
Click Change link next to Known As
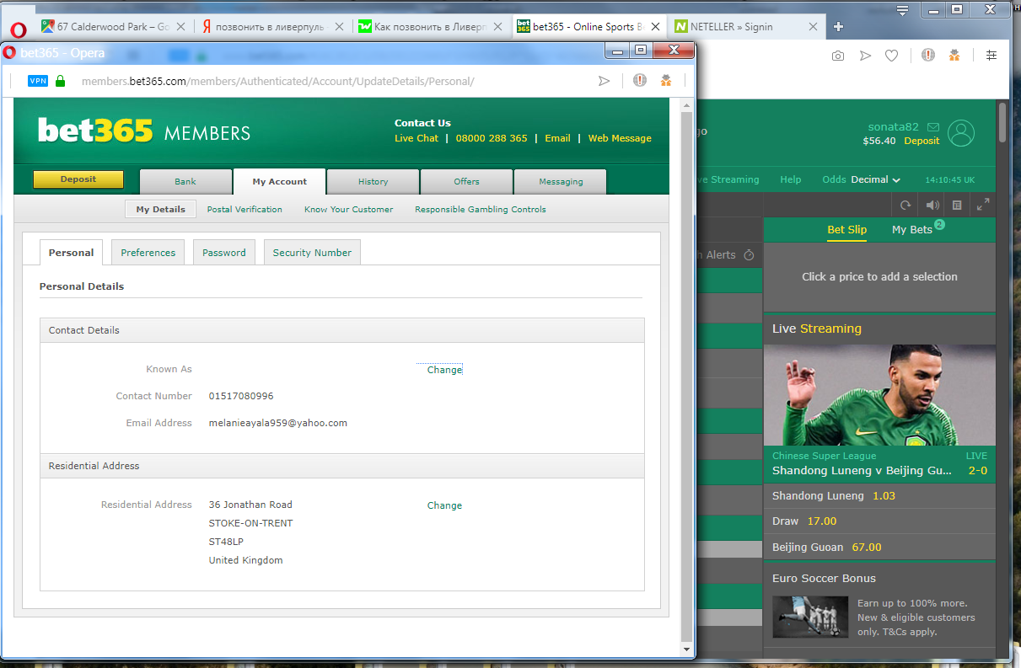tap(444, 370)
